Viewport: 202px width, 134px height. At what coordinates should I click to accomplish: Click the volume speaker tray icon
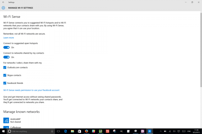[x=174, y=131]
